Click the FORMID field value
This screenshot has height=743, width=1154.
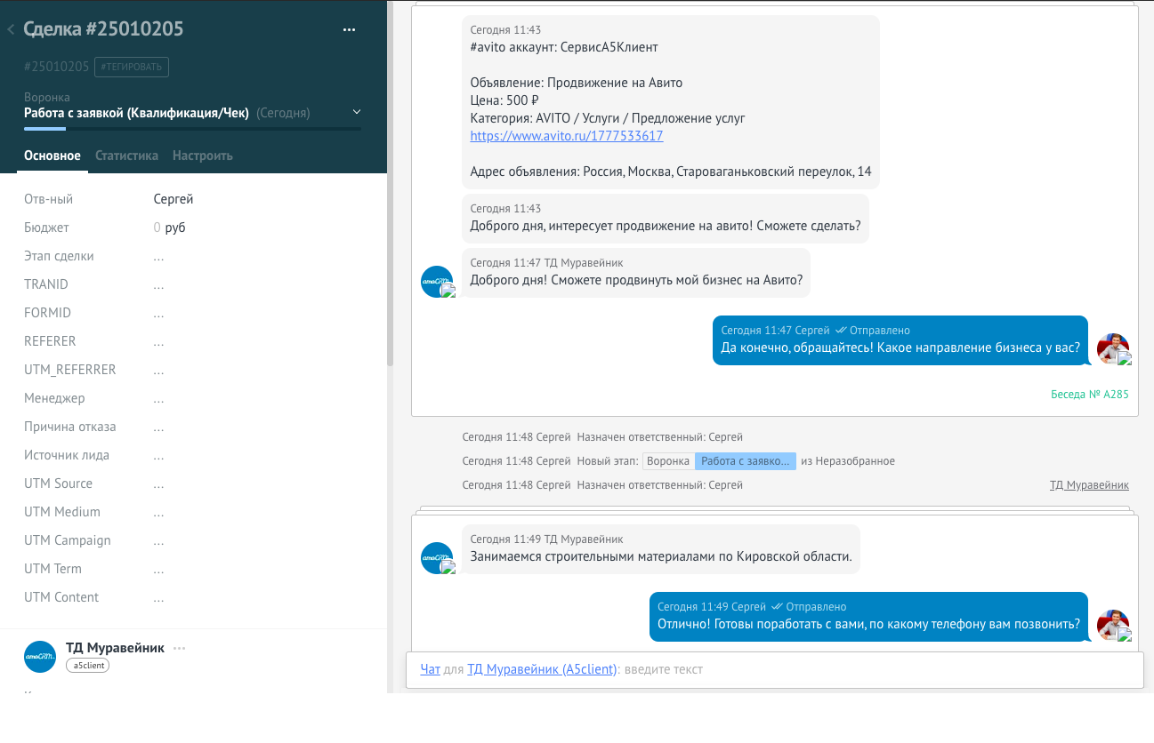pyautogui.click(x=158, y=314)
